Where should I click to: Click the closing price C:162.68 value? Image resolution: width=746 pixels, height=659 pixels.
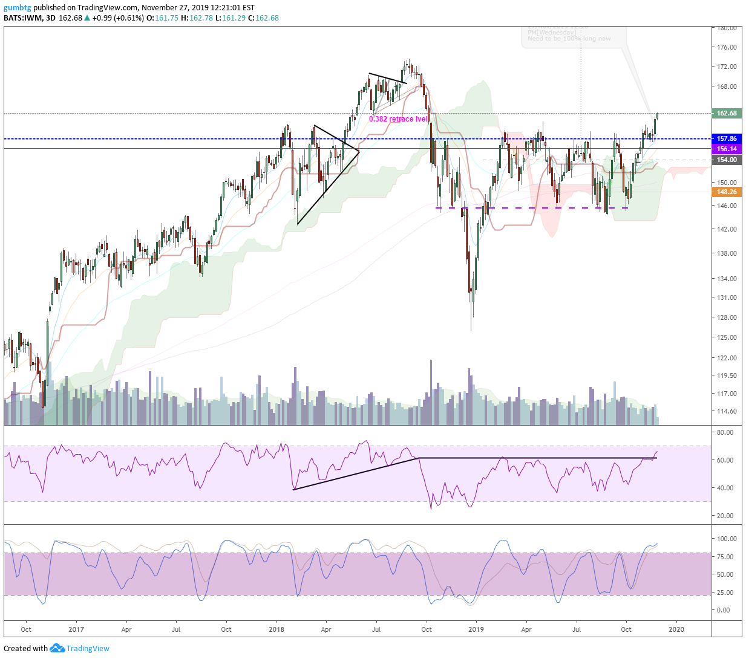point(264,18)
